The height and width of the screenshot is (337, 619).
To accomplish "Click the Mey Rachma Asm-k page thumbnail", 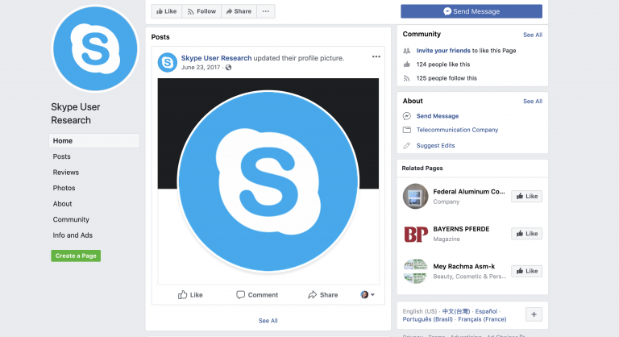I will coord(415,271).
